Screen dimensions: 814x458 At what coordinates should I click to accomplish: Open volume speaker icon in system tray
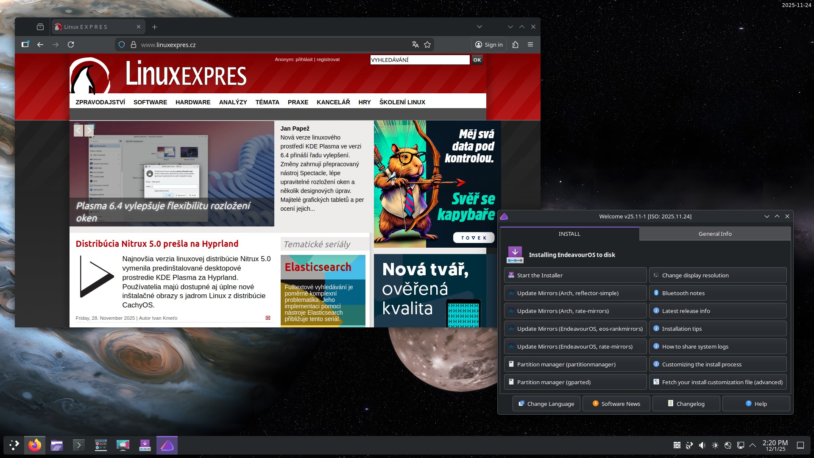pyautogui.click(x=702, y=445)
